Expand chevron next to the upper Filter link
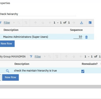Screen dimensions: 101x99 pos(14,22)
